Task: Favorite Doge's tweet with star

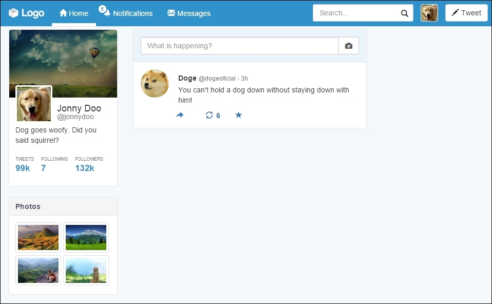Action: 238,115
